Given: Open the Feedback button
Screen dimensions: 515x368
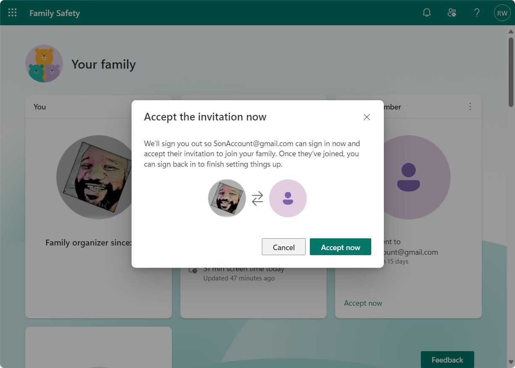Looking at the screenshot, I should 447,360.
